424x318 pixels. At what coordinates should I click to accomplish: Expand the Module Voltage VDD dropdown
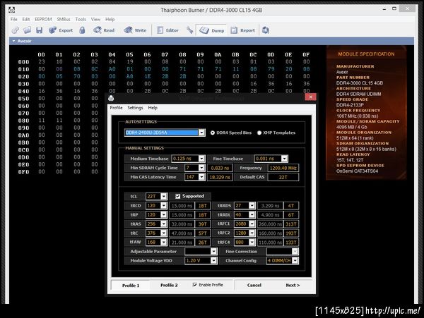click(x=214, y=261)
